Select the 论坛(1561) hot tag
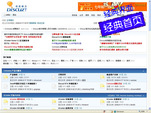The image size is (151, 113). pyautogui.click(x=8, y=61)
